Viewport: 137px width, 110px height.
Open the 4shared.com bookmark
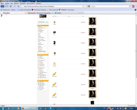pos(8,10)
